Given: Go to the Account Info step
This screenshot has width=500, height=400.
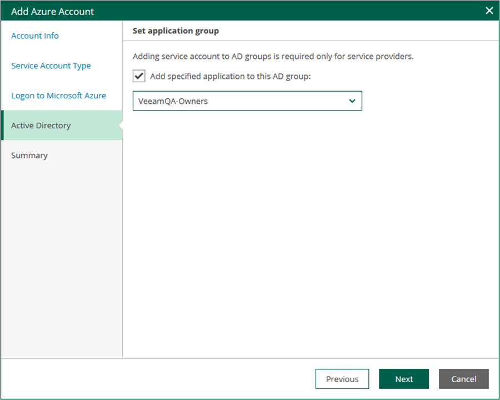Looking at the screenshot, I should 35,36.
